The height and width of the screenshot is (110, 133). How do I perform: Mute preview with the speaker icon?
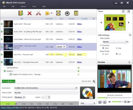[x=110, y=102]
